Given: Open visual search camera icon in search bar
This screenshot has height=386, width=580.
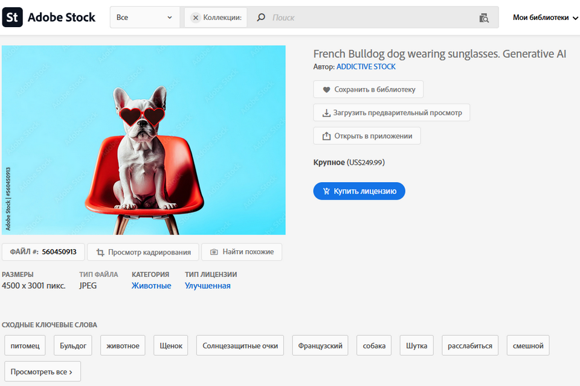Looking at the screenshot, I should pyautogui.click(x=484, y=17).
